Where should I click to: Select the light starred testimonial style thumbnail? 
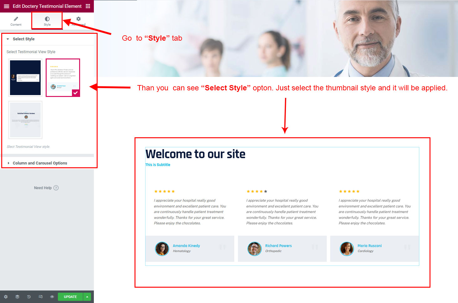click(63, 78)
